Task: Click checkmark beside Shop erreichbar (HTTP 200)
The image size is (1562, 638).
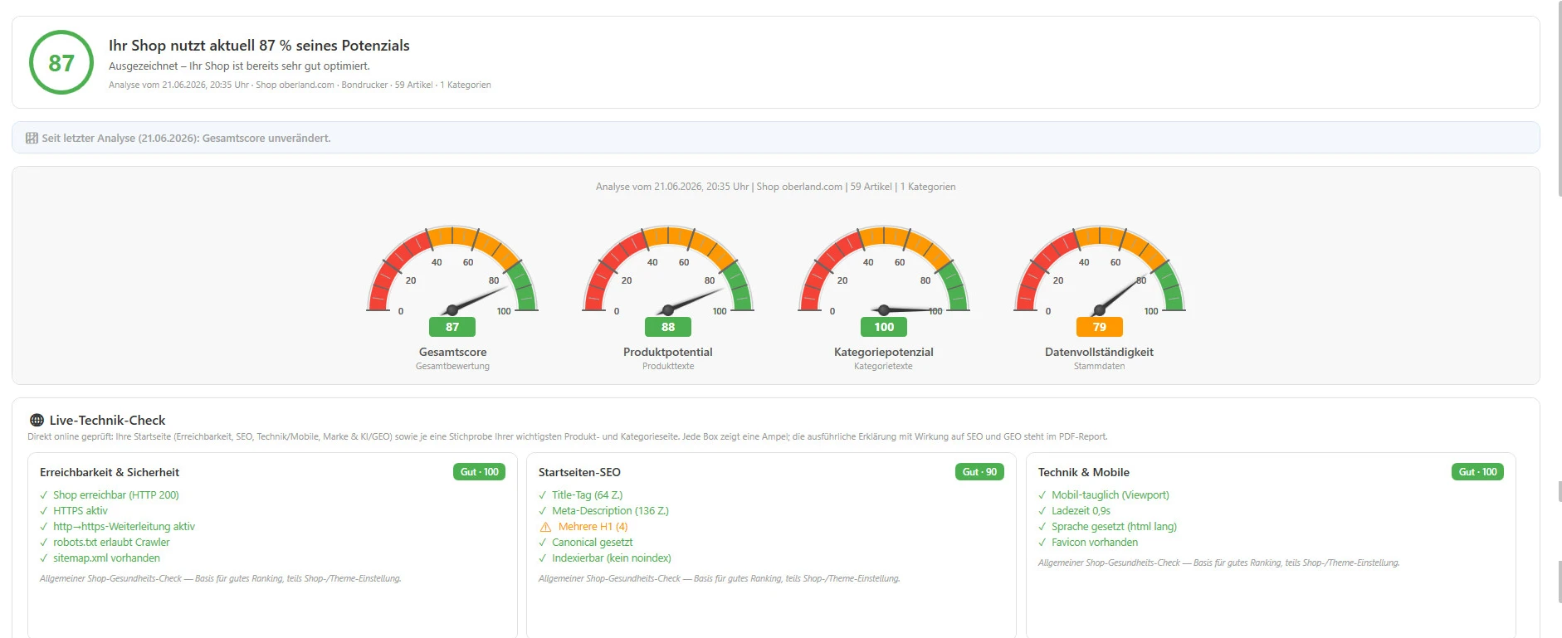Action: click(44, 495)
